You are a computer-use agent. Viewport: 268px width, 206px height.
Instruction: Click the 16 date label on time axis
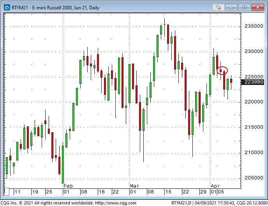click(102, 192)
